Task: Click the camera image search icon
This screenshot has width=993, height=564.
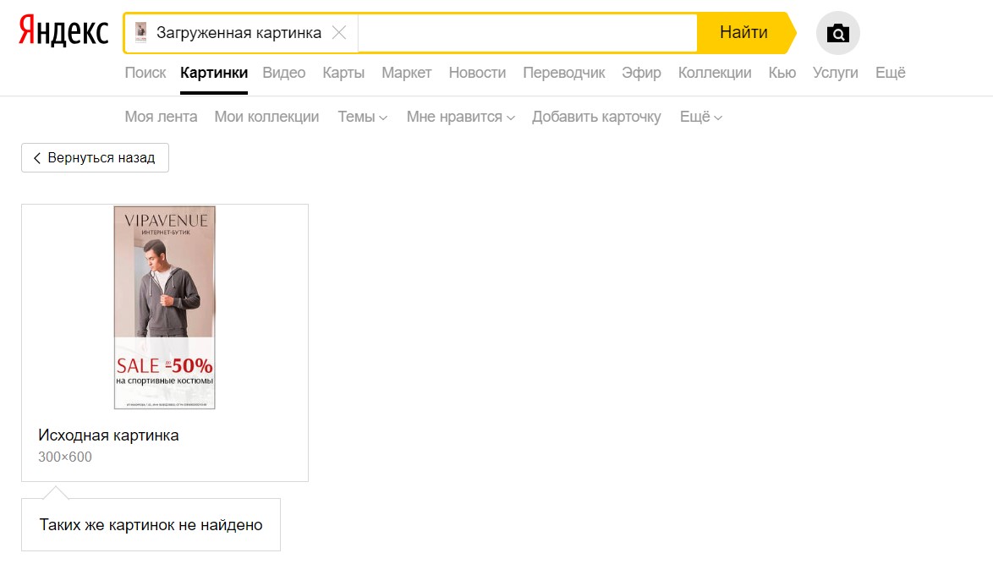Action: (838, 33)
